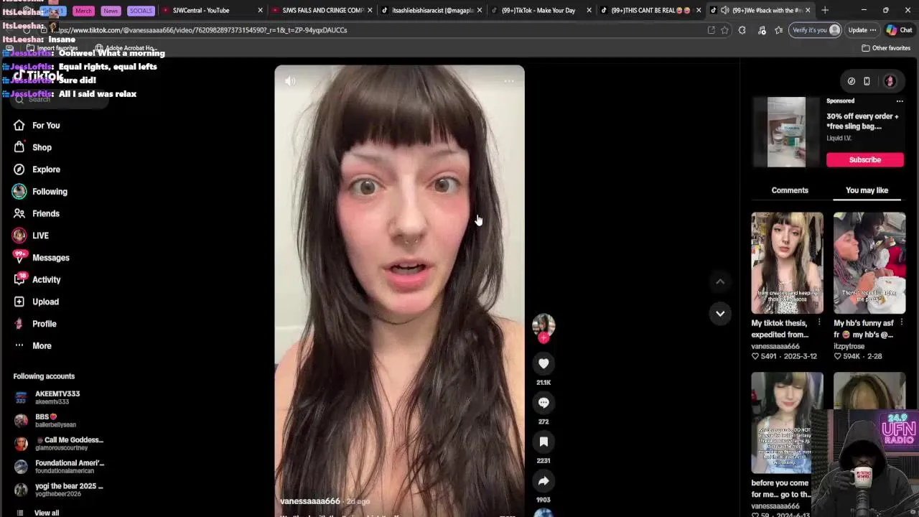
Task: Share the video with the arrow icon
Action: [x=544, y=481]
